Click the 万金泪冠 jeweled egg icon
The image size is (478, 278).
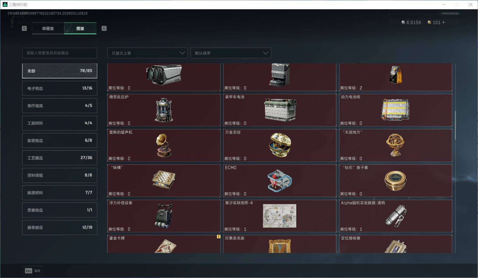(280, 145)
